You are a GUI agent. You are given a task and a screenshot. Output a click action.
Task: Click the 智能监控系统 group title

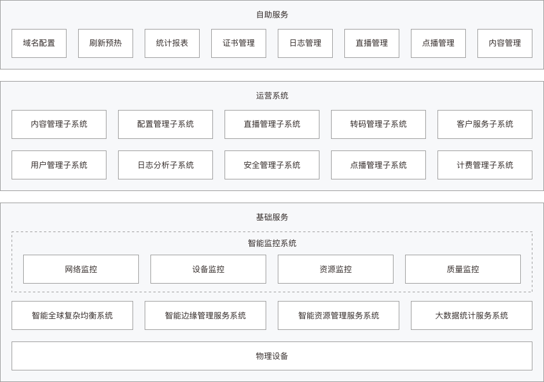[272, 243]
